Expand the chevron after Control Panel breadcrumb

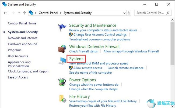61,13
